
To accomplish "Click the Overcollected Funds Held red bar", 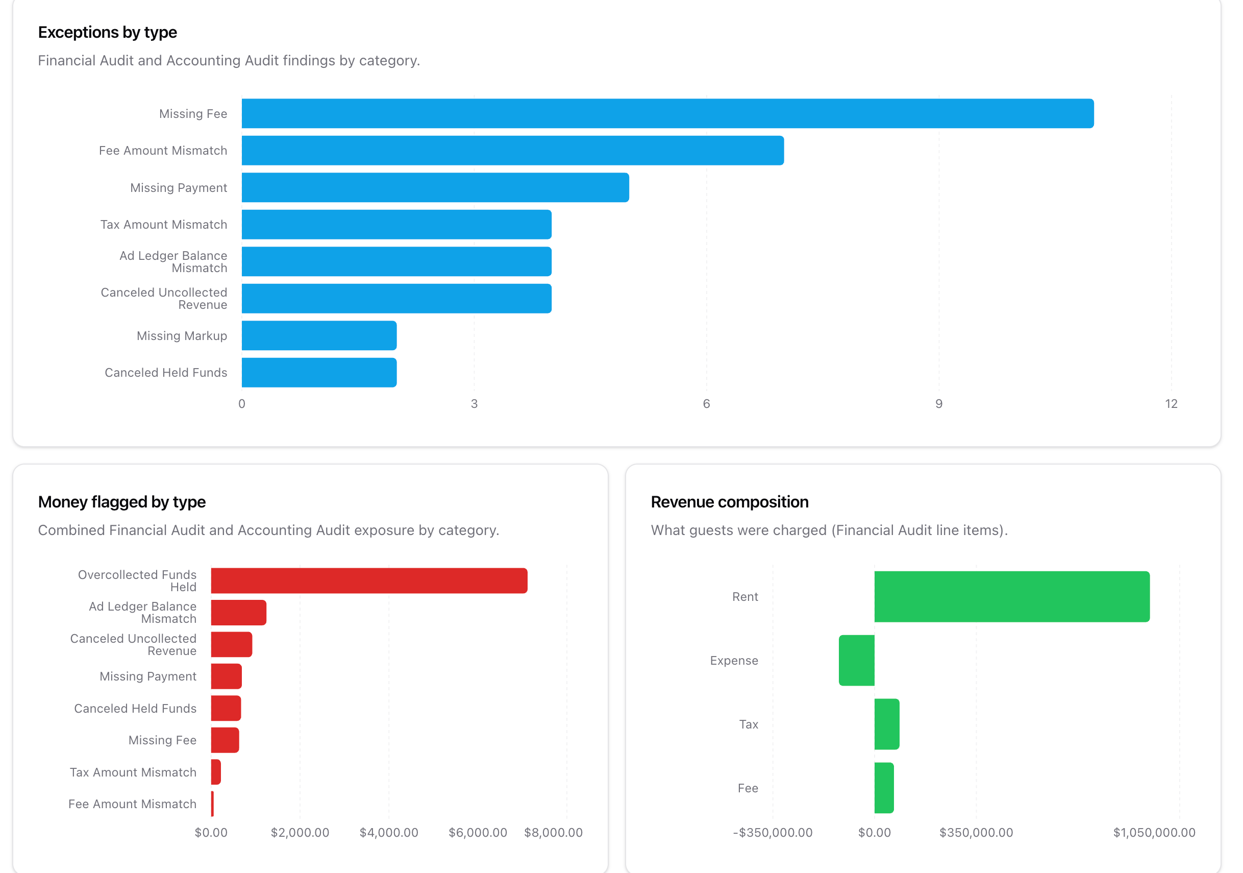I will (x=369, y=580).
